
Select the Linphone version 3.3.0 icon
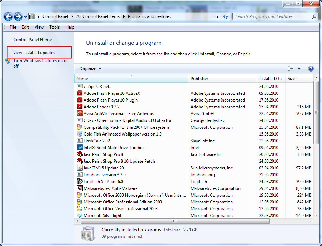80,174
